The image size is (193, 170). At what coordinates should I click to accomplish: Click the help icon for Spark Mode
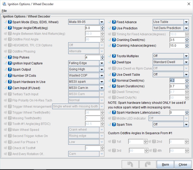point(10,22)
